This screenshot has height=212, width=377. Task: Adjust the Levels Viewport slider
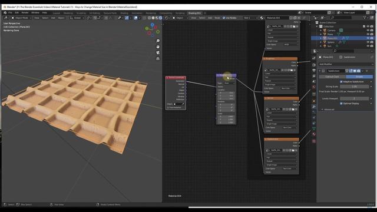click(x=355, y=98)
